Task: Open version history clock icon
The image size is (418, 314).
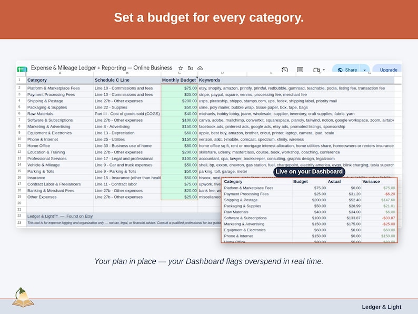Action: point(285,70)
